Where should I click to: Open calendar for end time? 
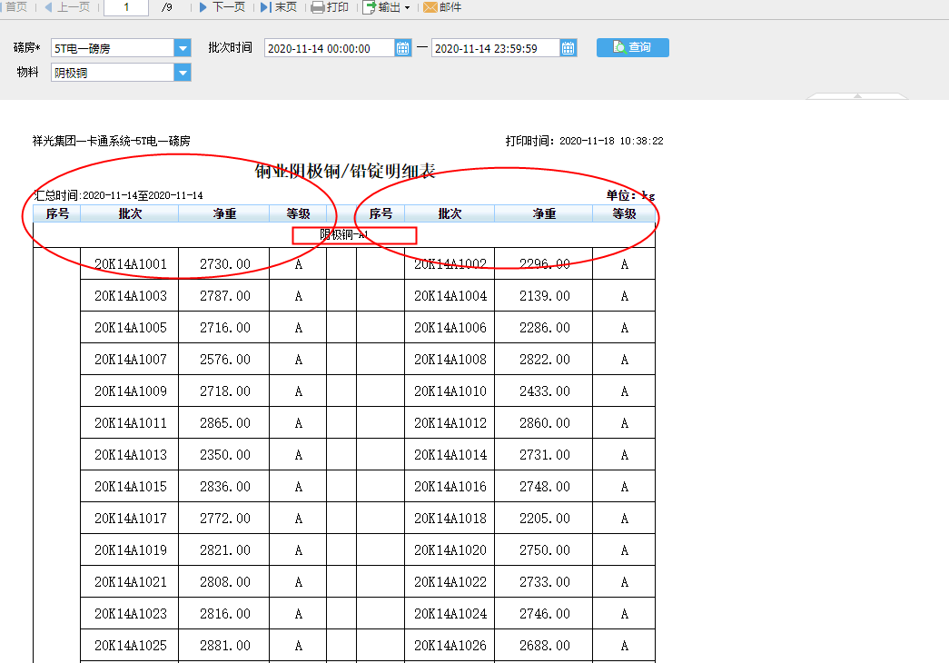click(568, 48)
